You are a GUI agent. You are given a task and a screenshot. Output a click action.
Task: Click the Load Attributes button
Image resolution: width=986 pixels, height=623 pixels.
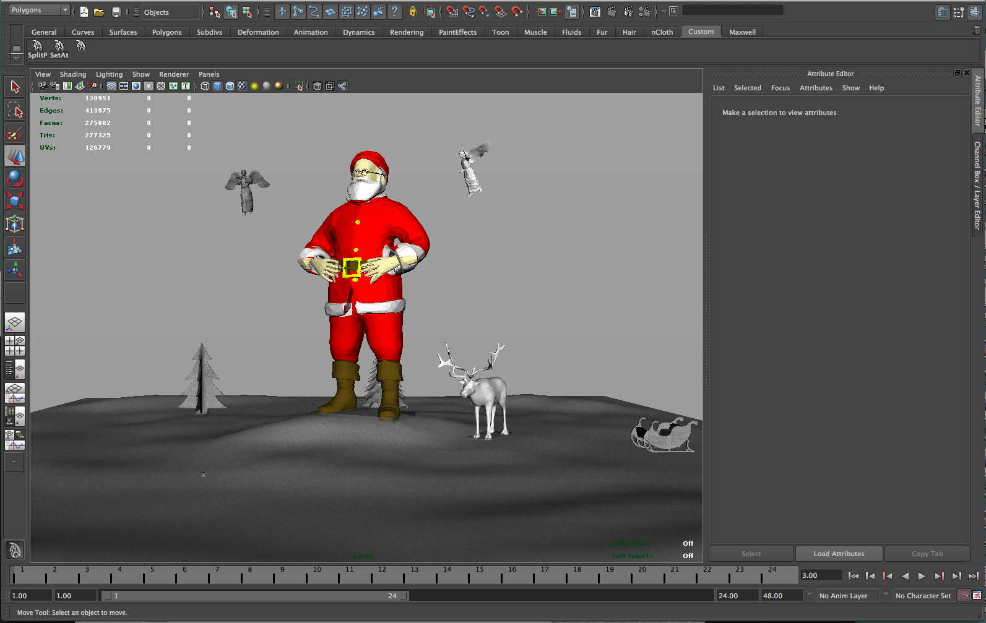839,554
